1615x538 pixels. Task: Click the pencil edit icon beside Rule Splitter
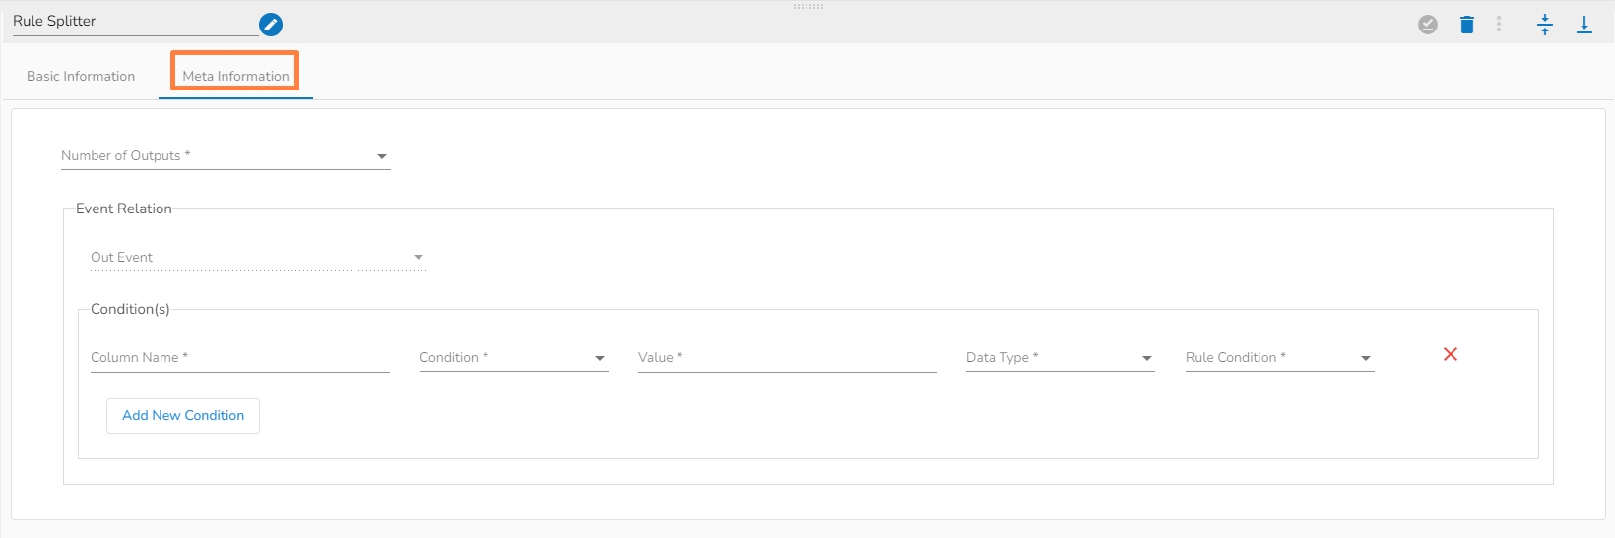click(x=271, y=25)
